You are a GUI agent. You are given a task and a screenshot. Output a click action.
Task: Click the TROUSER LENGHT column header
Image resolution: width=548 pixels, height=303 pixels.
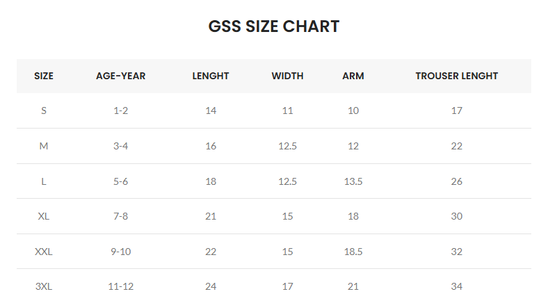[x=457, y=76]
